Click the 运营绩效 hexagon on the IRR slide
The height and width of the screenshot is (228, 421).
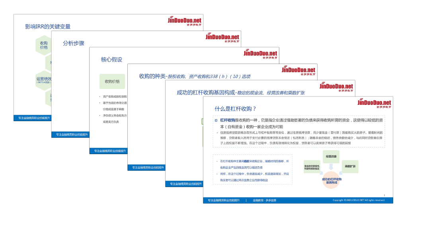pyautogui.click(x=43, y=80)
